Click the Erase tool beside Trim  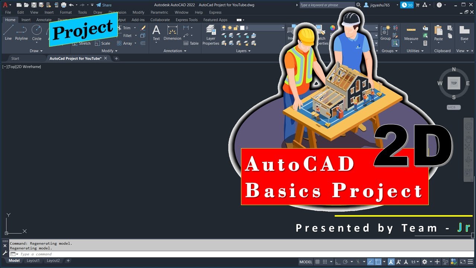click(x=143, y=28)
